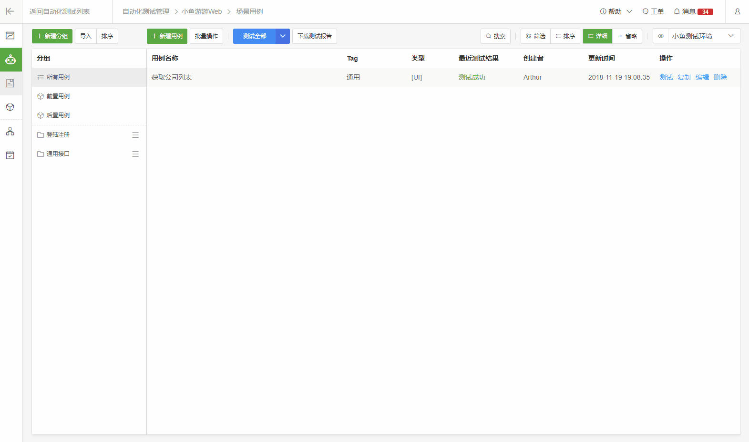Open the chart/monitor sidebar icon

point(10,36)
